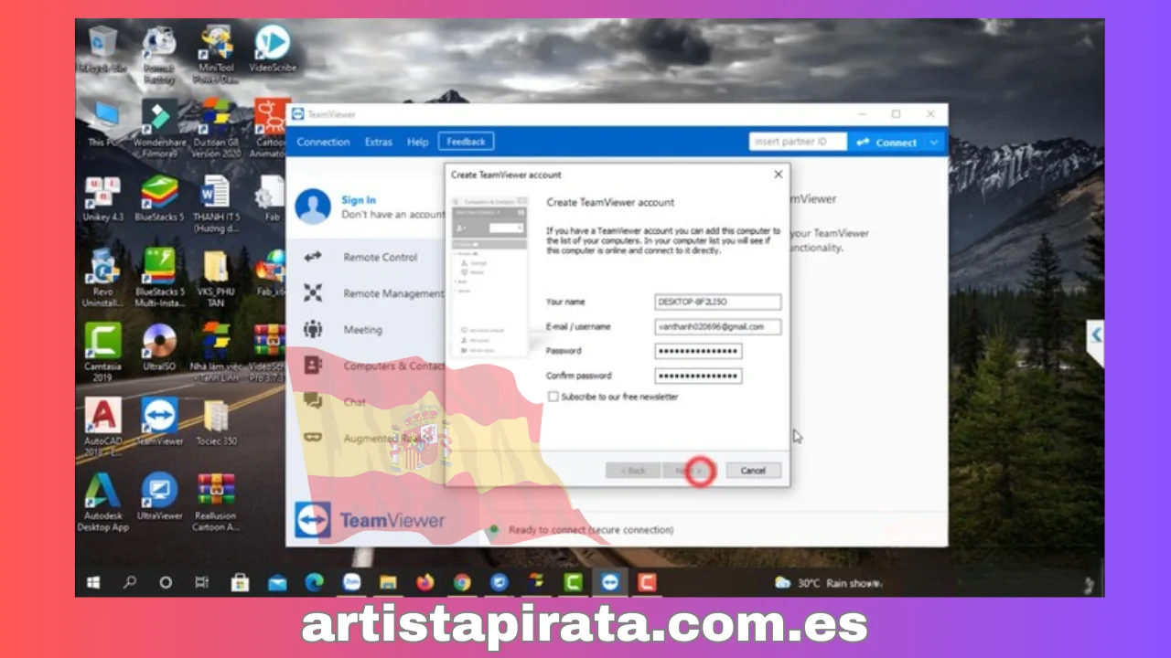1171x658 pixels.
Task: Open VideoScribe desktop shortcut
Action: click(x=272, y=49)
